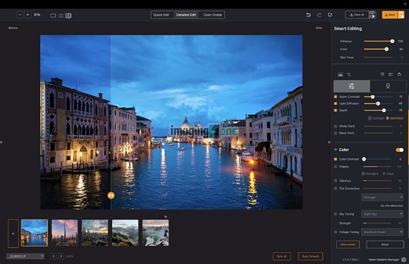Screen dimensions: 409x264
Task: Click the compare before/after icon in panel
Action: click(391, 75)
